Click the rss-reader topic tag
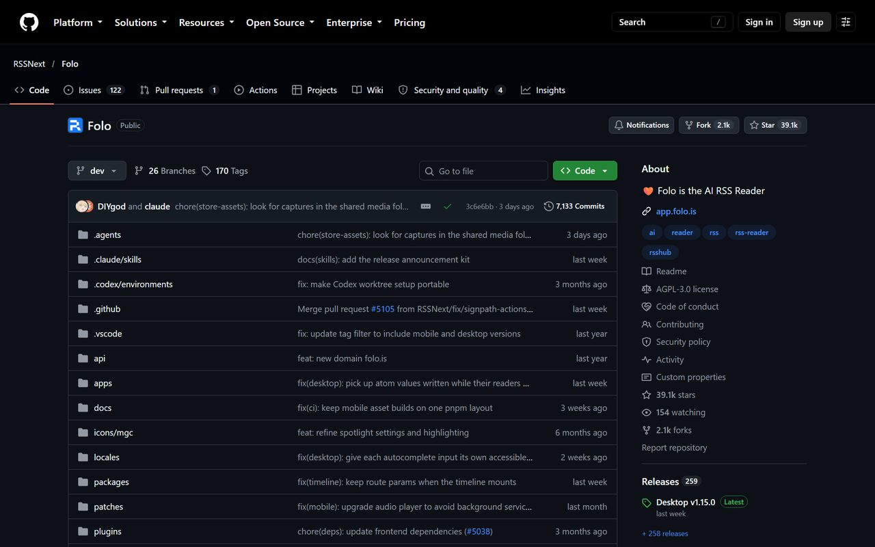 click(x=752, y=232)
